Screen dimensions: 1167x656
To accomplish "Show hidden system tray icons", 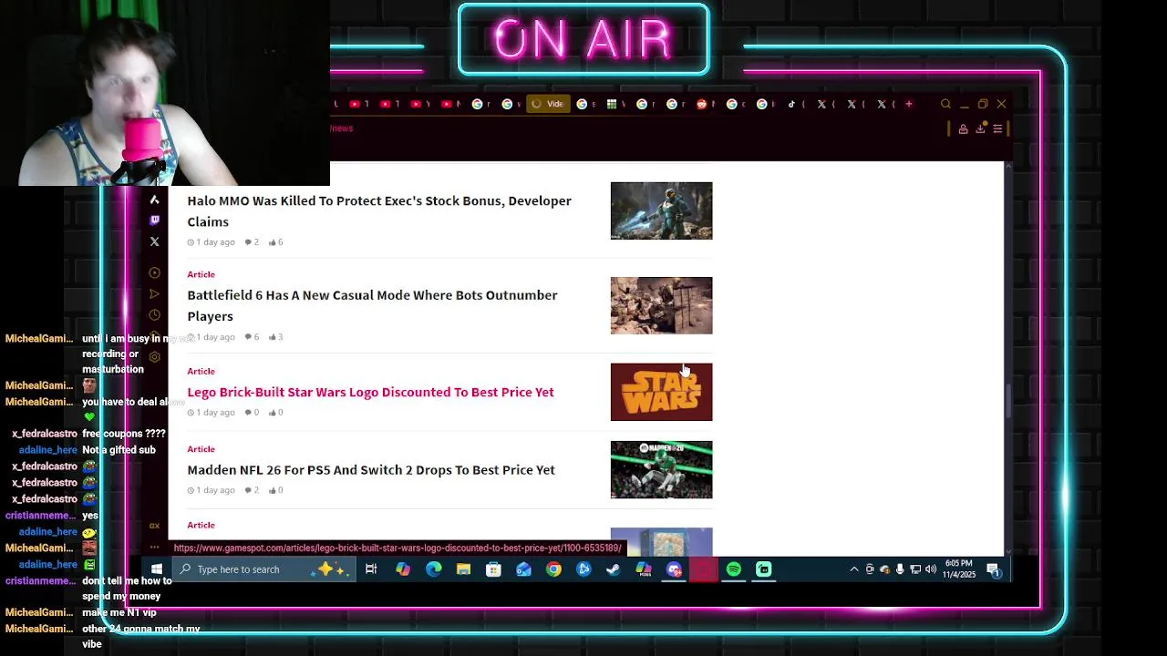I will click(x=854, y=569).
